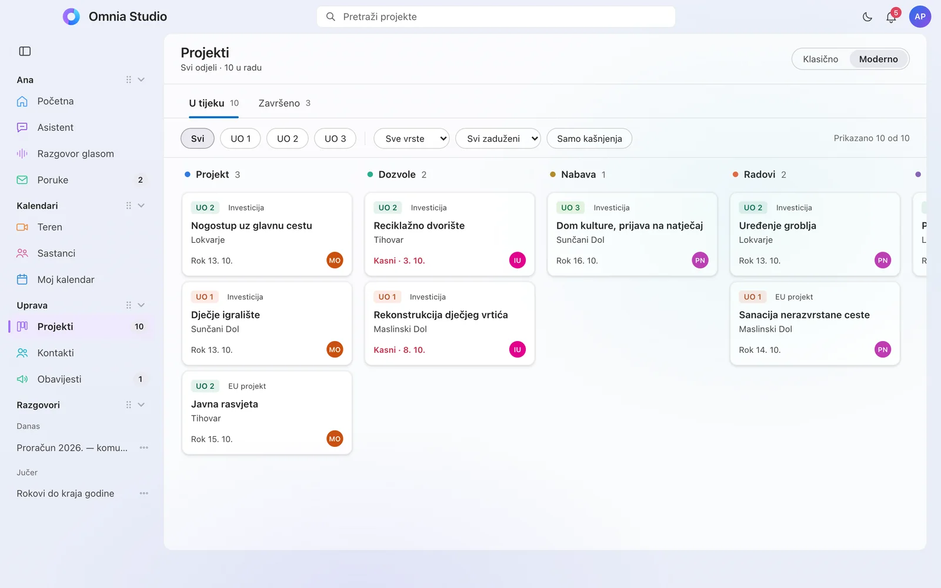Filter by UO 1 chip

[241, 139]
